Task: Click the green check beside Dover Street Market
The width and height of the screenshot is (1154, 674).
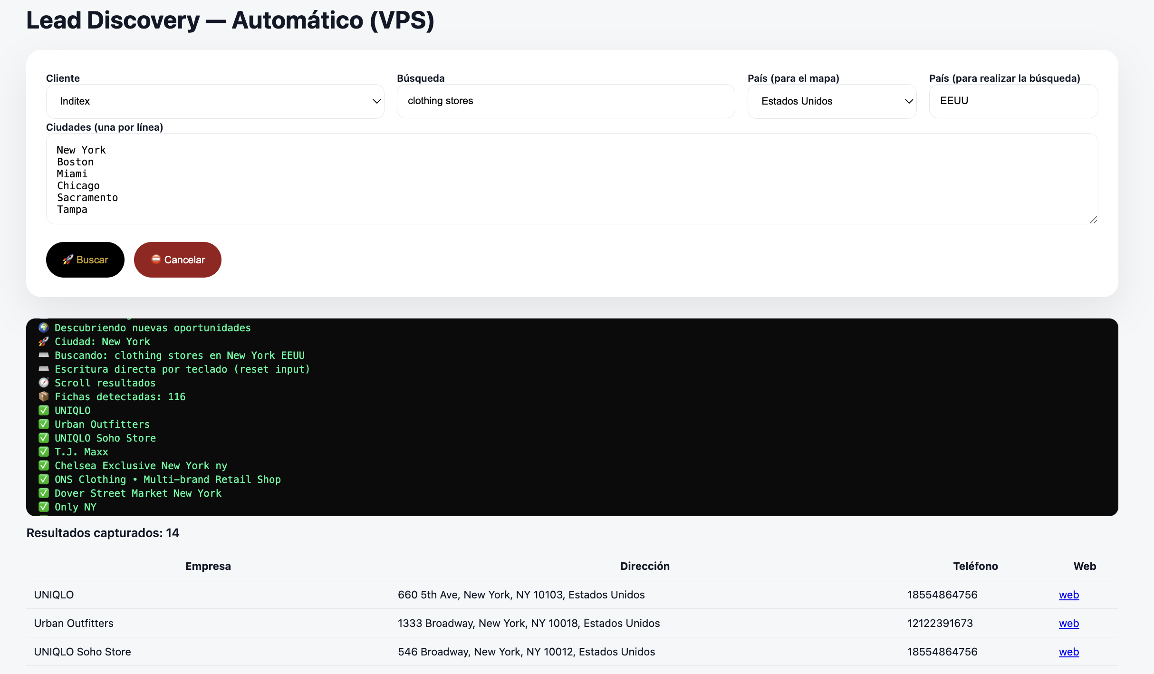Action: pos(44,493)
